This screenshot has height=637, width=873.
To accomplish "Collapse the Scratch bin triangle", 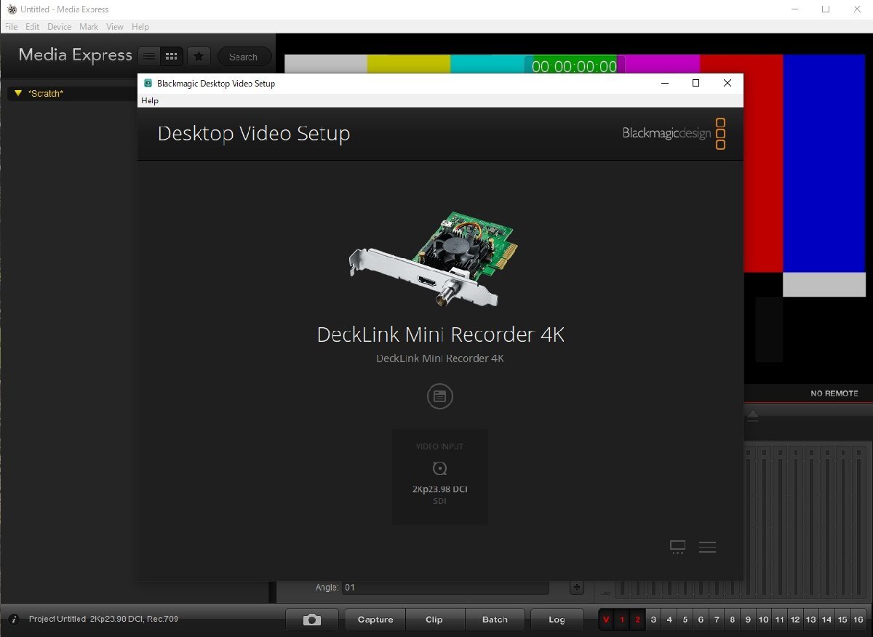I will pos(19,93).
